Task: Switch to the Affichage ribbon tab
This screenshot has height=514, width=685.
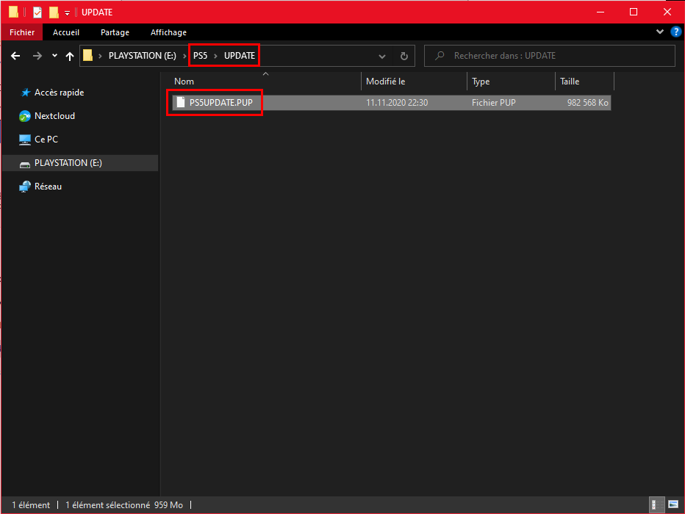Action: click(x=168, y=32)
